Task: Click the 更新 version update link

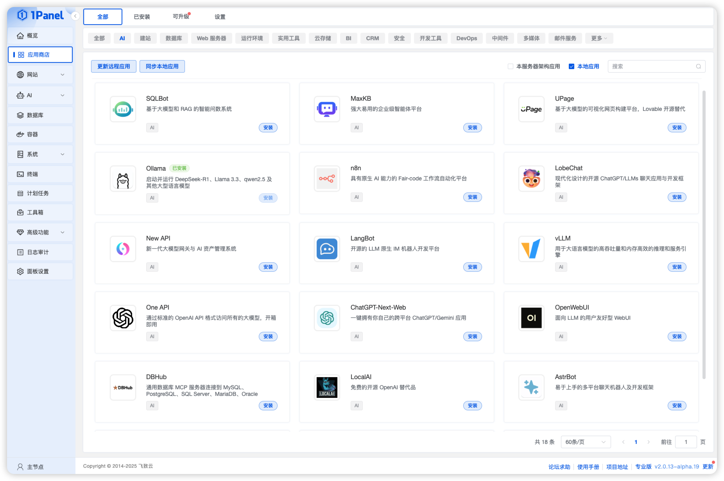Action: click(x=708, y=467)
